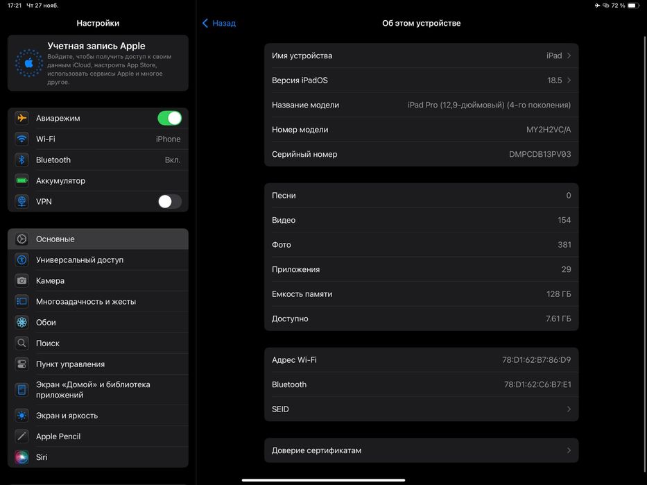Tap the Об этом устройстве title
This screenshot has width=647, height=485.
(x=422, y=23)
